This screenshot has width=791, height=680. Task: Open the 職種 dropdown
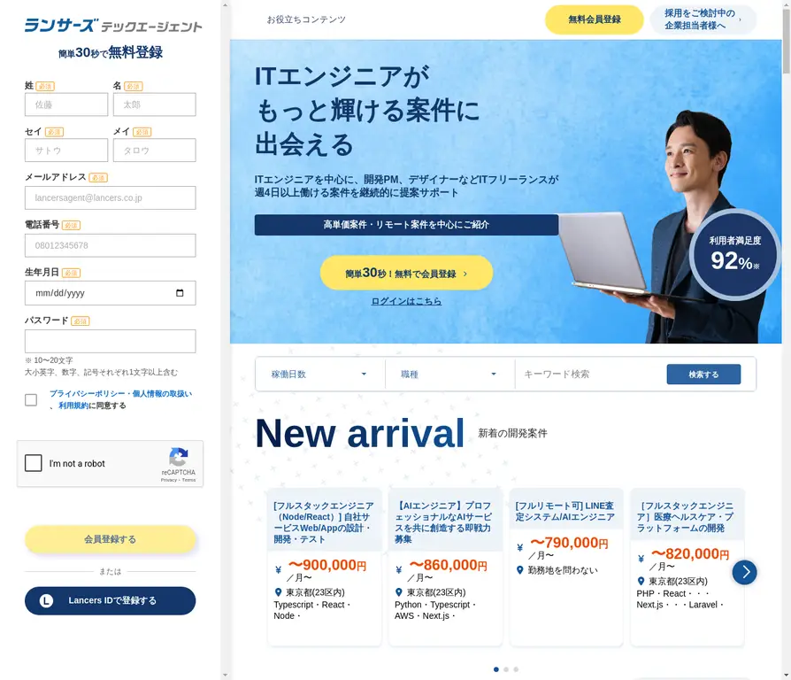[x=449, y=374]
